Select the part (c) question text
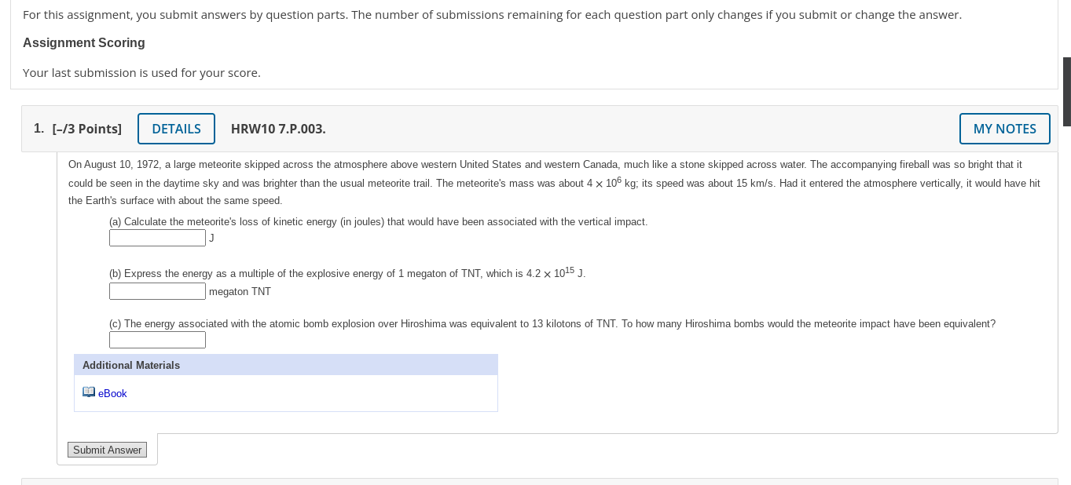The height and width of the screenshot is (485, 1071). (x=550, y=323)
